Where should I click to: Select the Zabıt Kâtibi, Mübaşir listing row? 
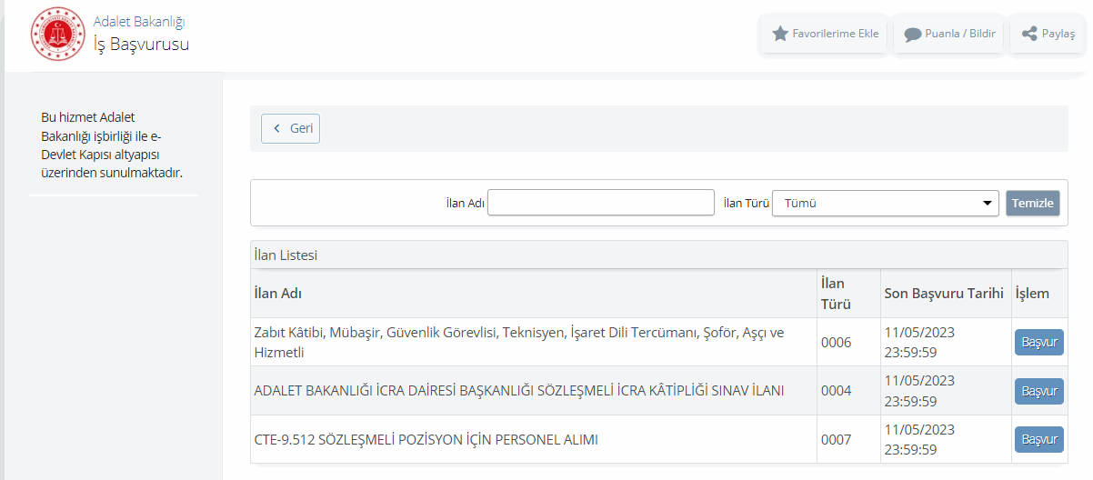(x=518, y=342)
